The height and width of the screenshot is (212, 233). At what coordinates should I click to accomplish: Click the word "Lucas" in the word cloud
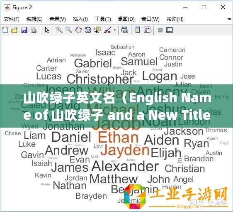(49, 76)
